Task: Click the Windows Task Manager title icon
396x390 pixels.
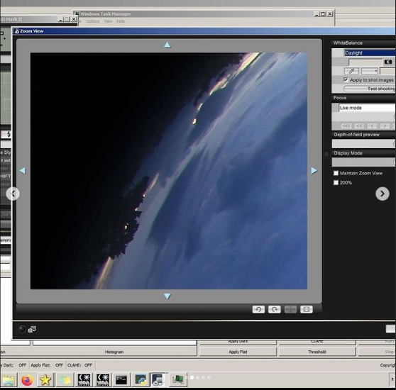Action: (x=77, y=14)
